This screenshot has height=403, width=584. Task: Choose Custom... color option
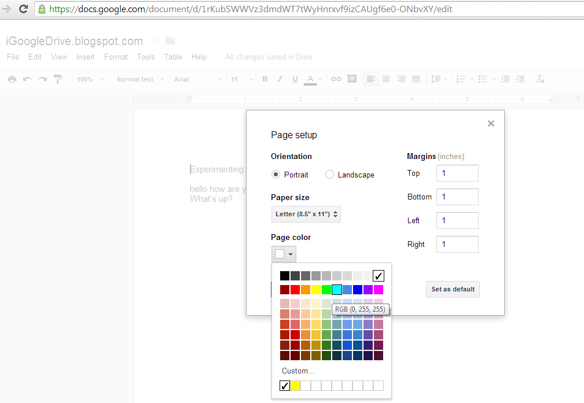click(x=298, y=371)
